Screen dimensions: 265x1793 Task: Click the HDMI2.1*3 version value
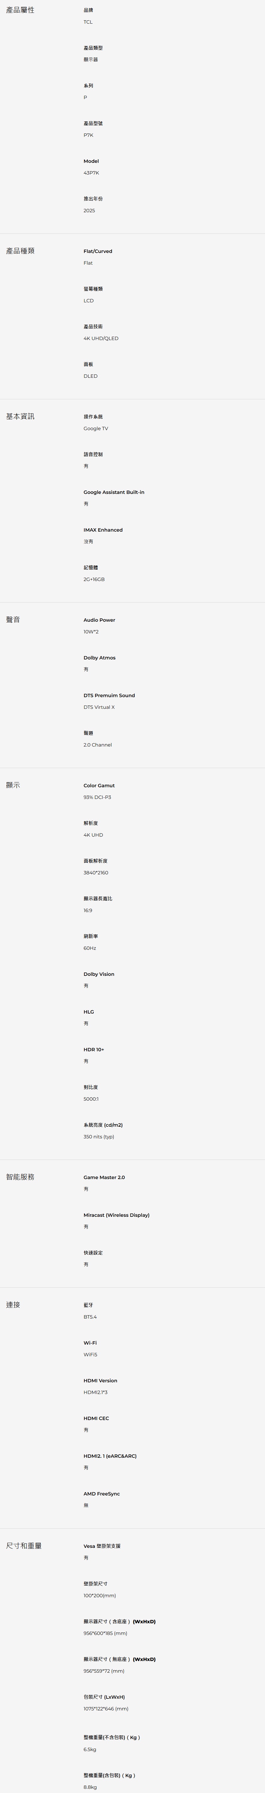pyautogui.click(x=95, y=1392)
